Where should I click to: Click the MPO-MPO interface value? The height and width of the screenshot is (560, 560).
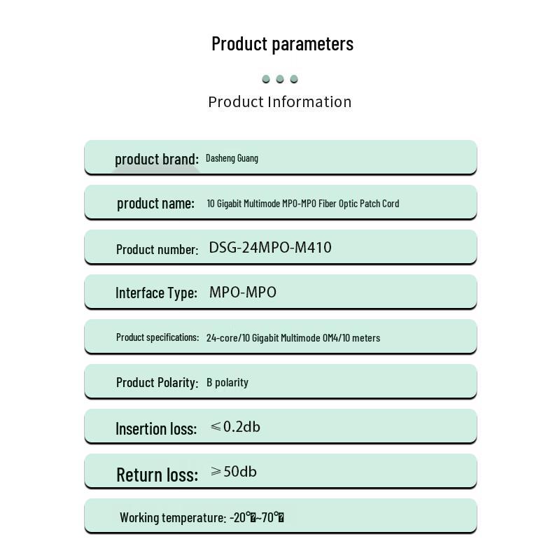click(x=243, y=292)
